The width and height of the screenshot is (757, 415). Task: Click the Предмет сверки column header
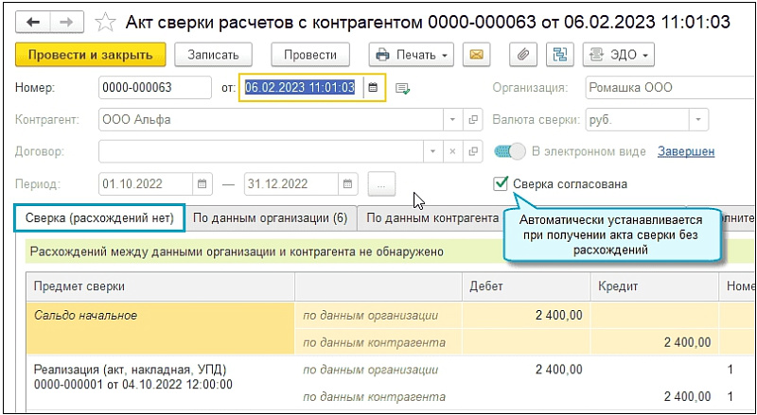pyautogui.click(x=160, y=286)
